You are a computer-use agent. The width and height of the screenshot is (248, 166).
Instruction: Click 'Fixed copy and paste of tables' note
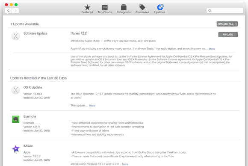[90, 130]
